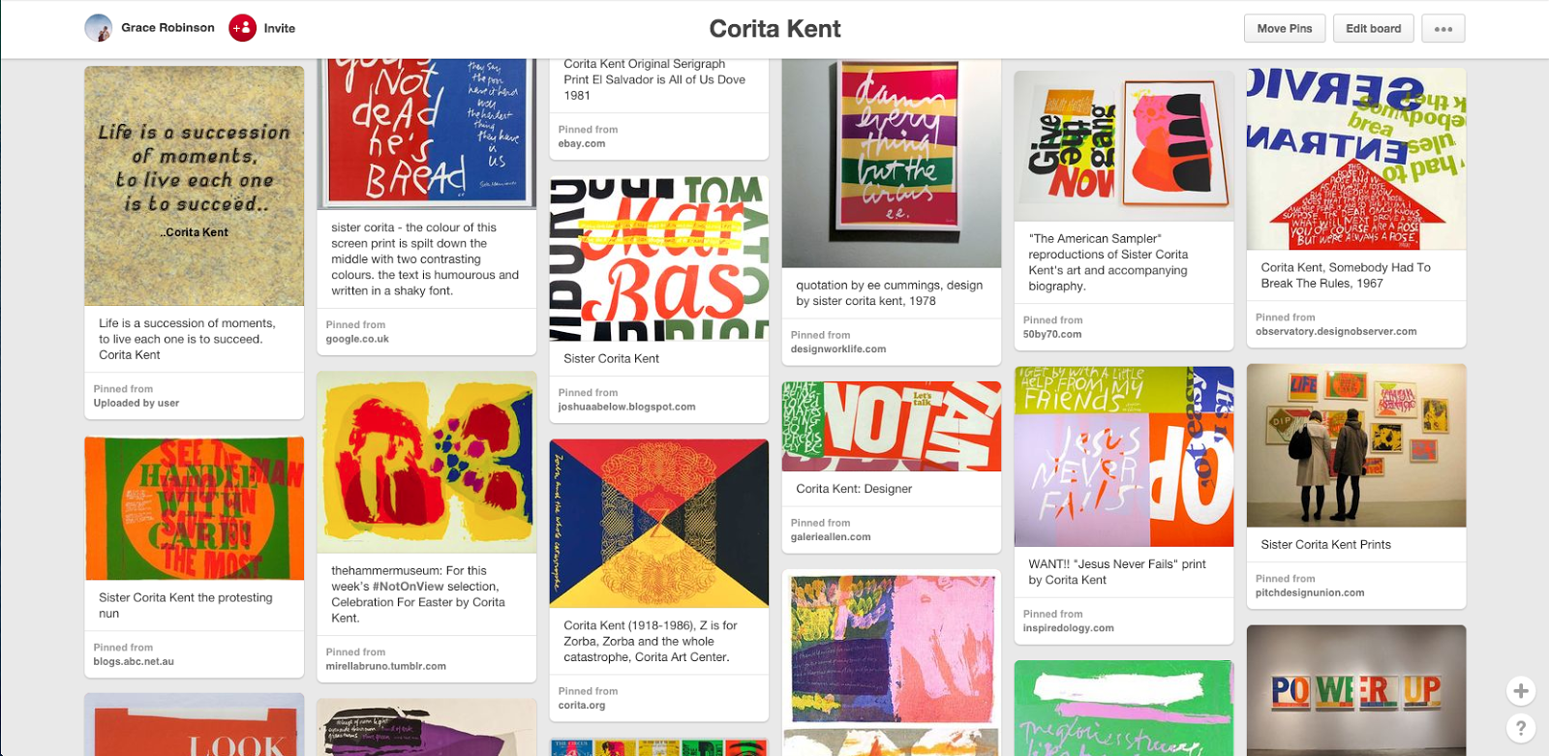Screen dimensions: 1549x756
Task: Open the question mark help button
Action: [1521, 727]
